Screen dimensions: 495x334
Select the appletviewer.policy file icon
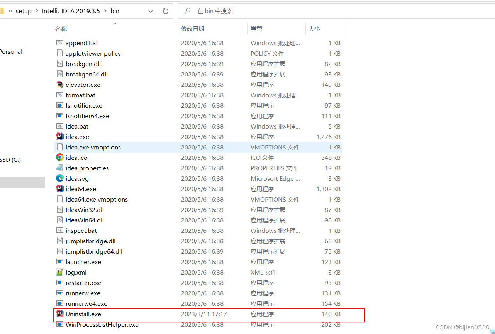tap(59, 53)
